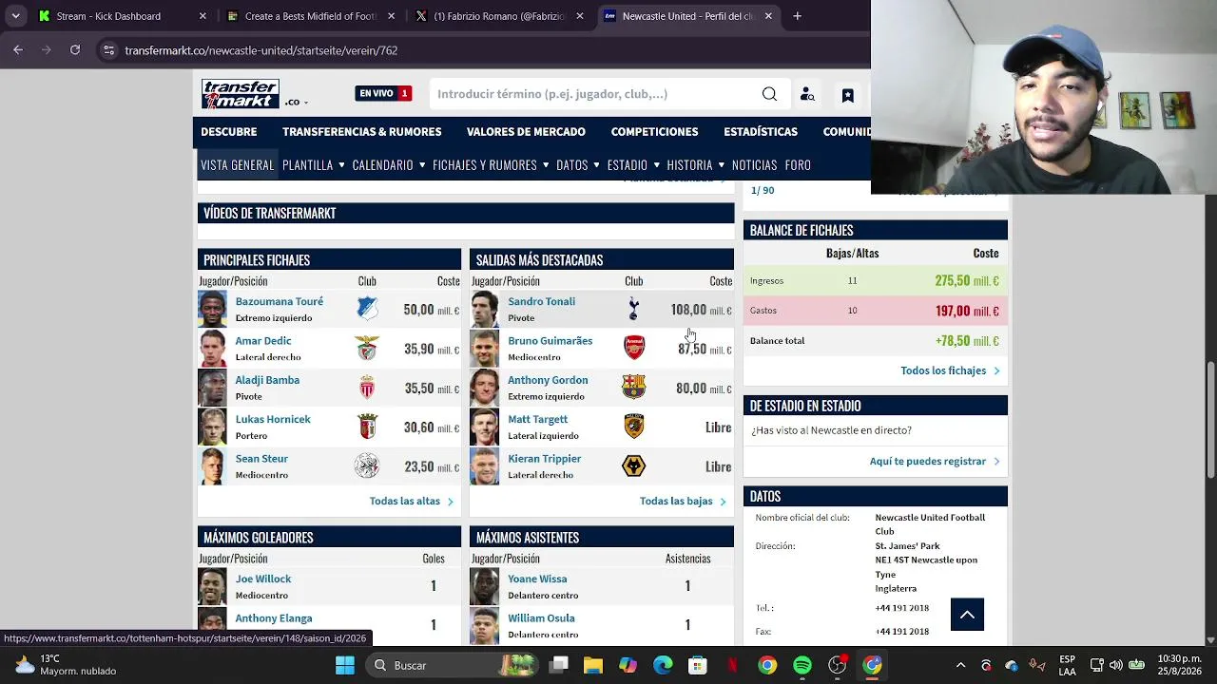The image size is (1217, 684).
Task: Open File Explorer from the taskbar
Action: point(593,665)
